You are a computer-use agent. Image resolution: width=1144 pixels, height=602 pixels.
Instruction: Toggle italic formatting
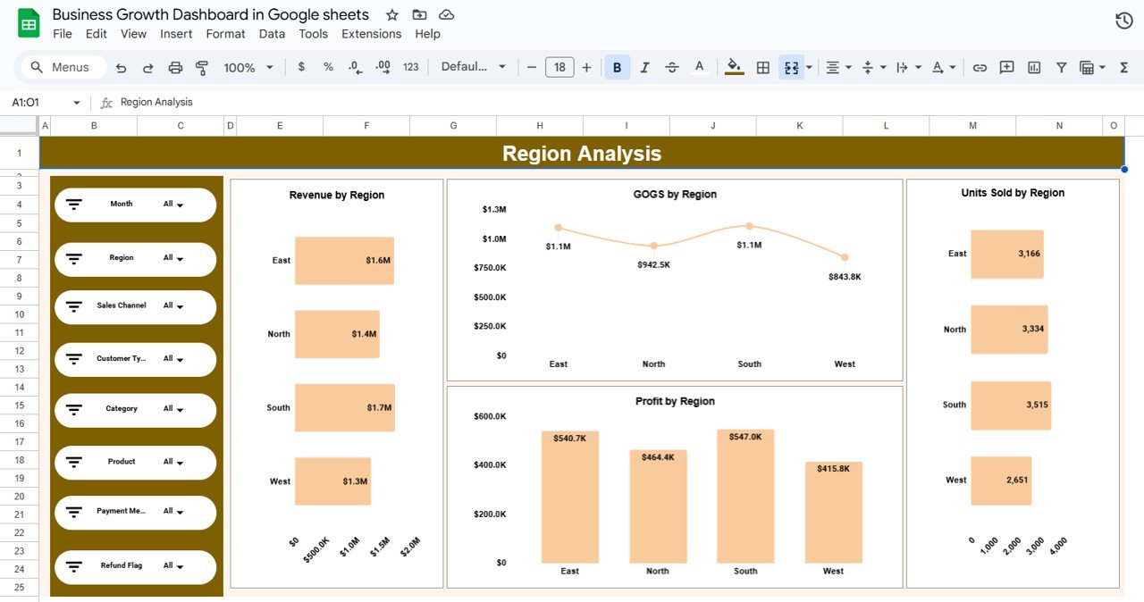click(x=644, y=67)
